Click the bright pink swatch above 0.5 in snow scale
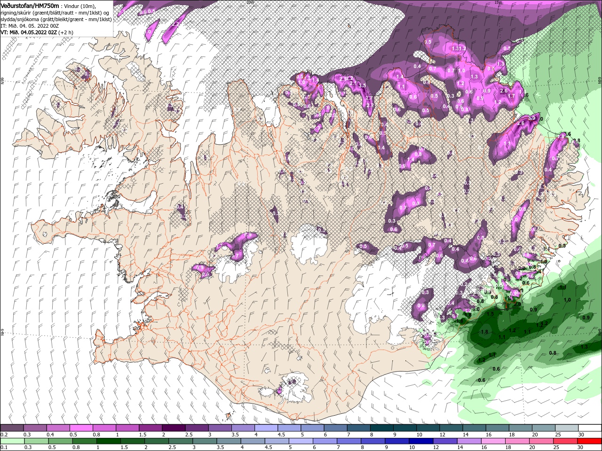602x451 pixels. (81, 428)
